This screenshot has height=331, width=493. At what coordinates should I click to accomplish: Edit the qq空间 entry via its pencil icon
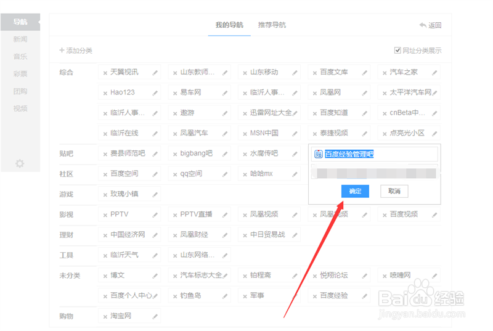click(225, 174)
